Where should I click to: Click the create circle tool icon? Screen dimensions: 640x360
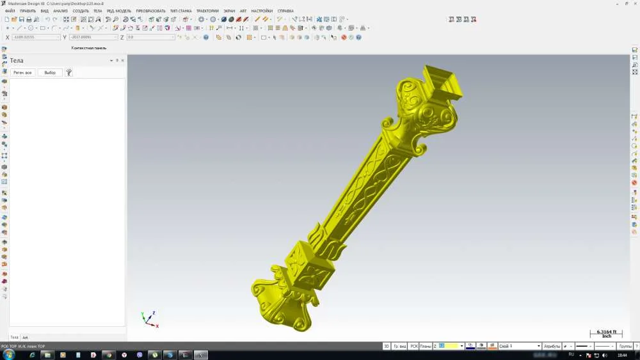pyautogui.click(x=31, y=28)
